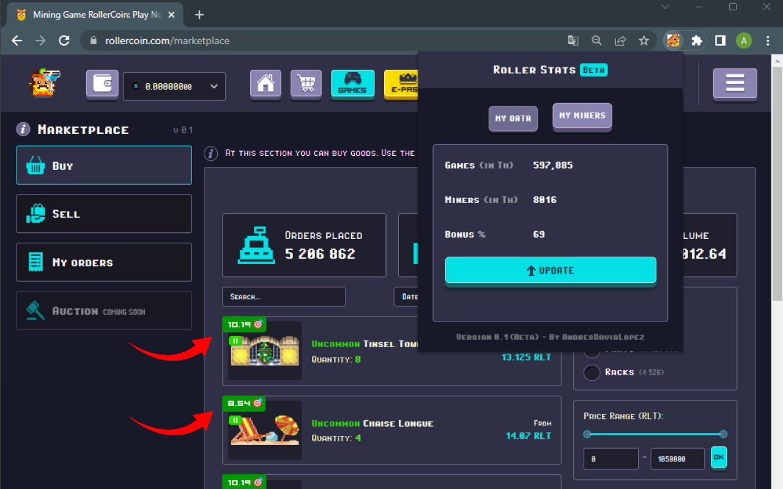Open the Date sort dropdown
This screenshot has height=489, width=783.
point(406,296)
